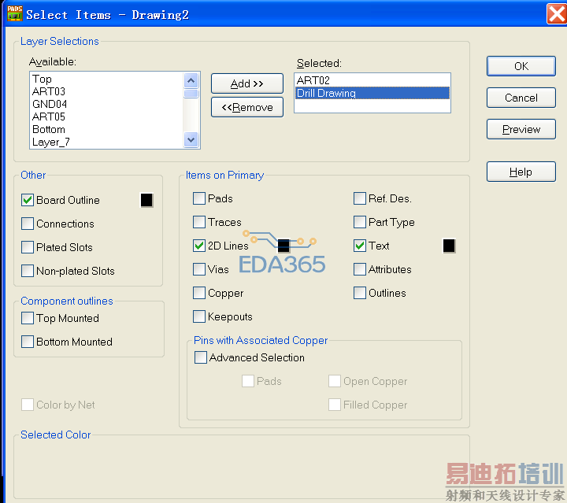Click the Available list scroll down arrow
Image resolution: width=567 pixels, height=503 pixels.
click(191, 139)
